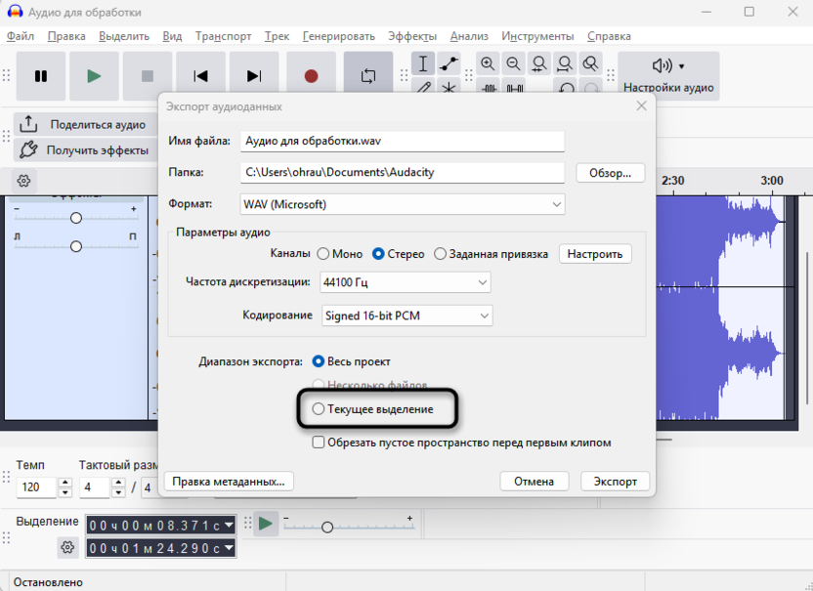The width and height of the screenshot is (813, 591).
Task: Toggle the loop playback button
Action: (x=367, y=76)
